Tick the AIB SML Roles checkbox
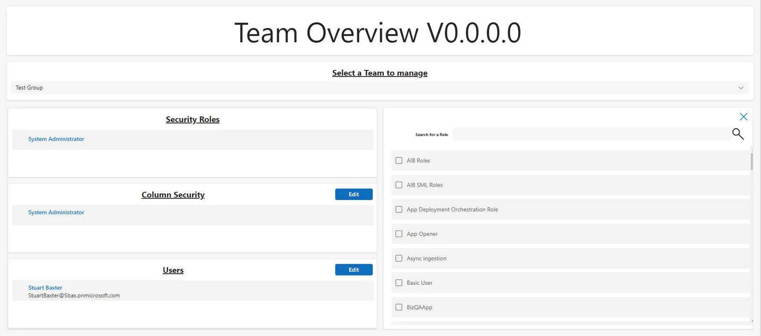Image resolution: width=761 pixels, height=336 pixels. [399, 185]
